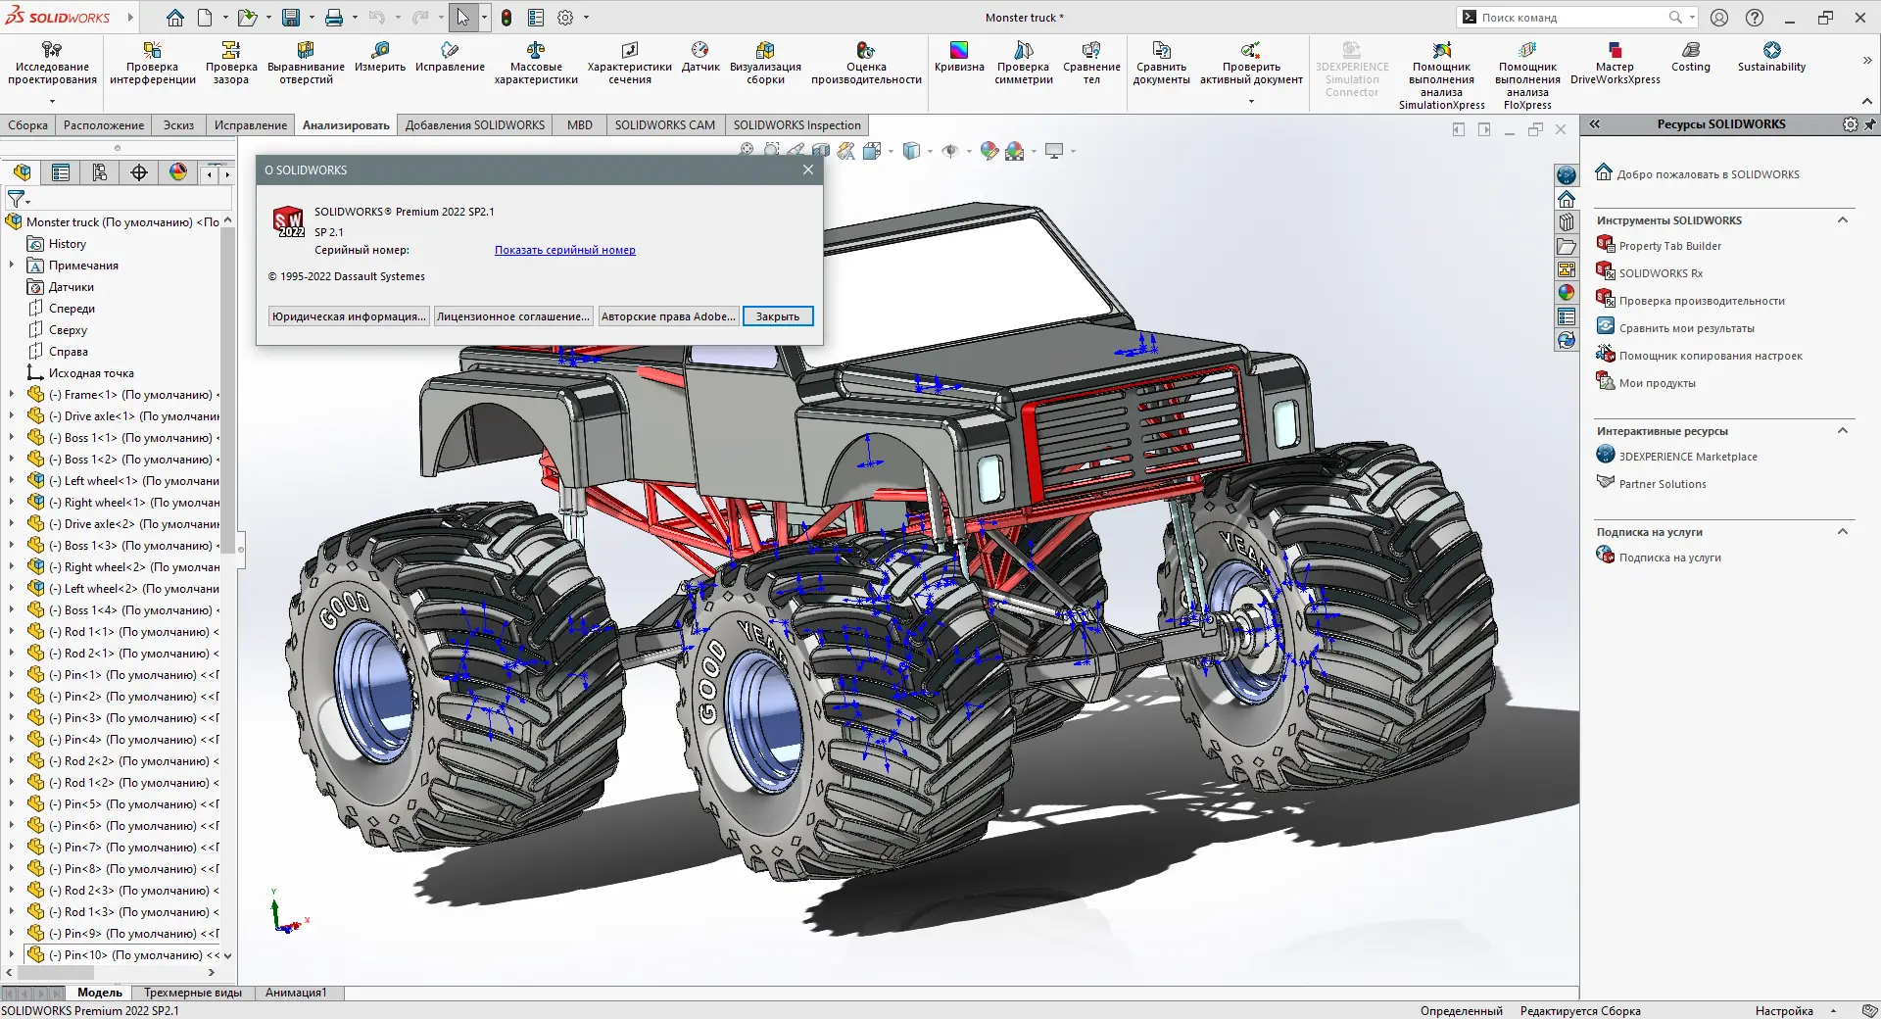Expand the Примечания (Annotations) folder
Viewport: 1881px width, 1019px height.
coord(12,265)
